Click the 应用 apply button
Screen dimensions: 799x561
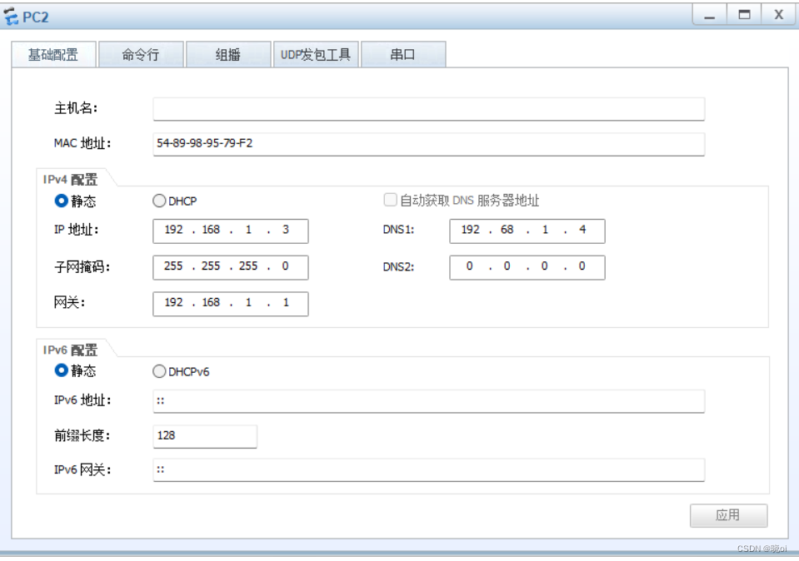[x=729, y=515]
